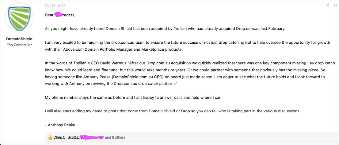Open the #1 post permalink
Viewport: 339px width, 145px height.
point(335,5)
